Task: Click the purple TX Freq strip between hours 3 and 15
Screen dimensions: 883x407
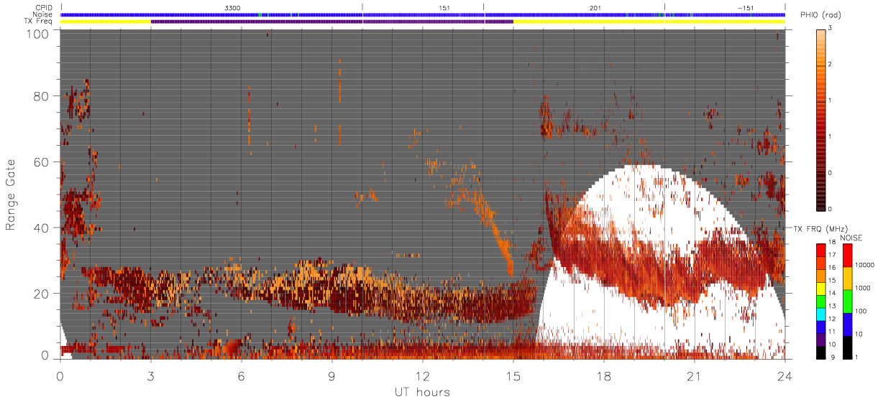Action: (x=332, y=22)
